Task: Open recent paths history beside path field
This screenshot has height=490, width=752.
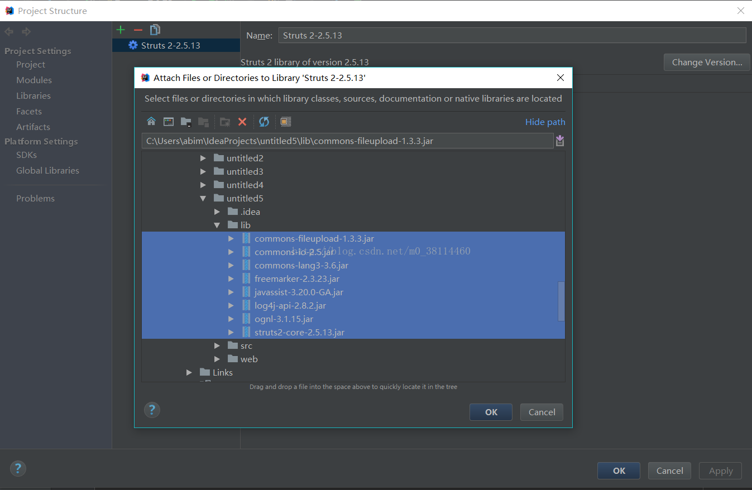Action: (x=560, y=141)
